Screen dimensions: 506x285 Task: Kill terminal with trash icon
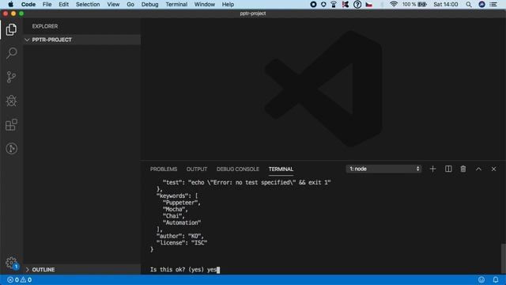click(x=463, y=169)
